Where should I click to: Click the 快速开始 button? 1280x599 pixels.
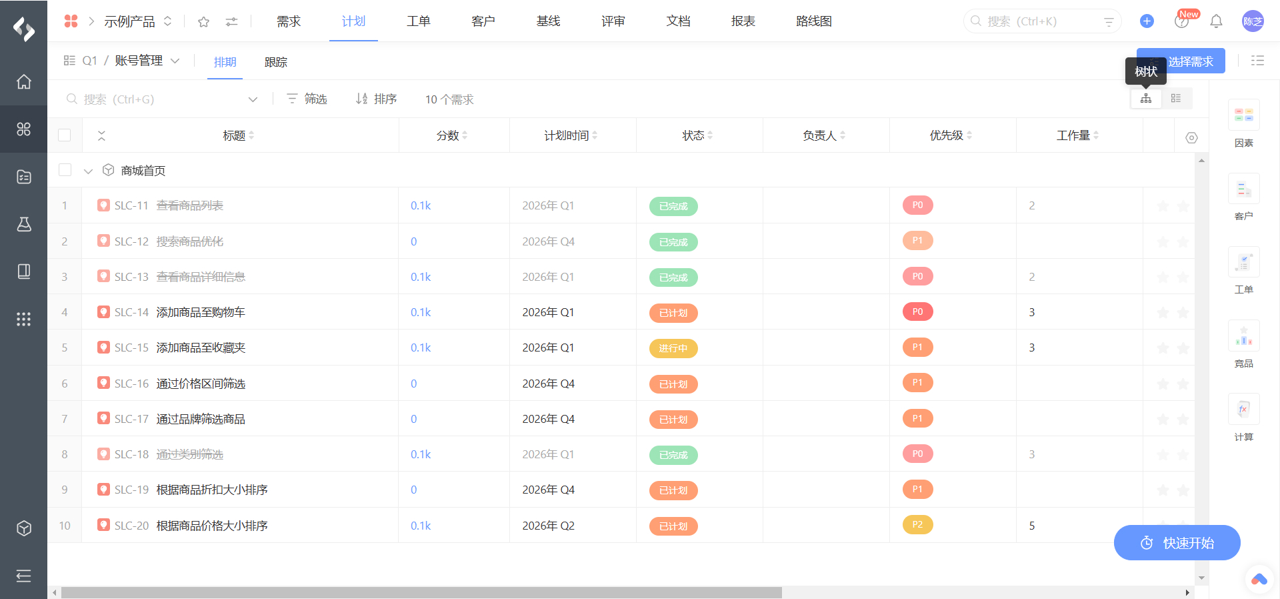point(1177,543)
